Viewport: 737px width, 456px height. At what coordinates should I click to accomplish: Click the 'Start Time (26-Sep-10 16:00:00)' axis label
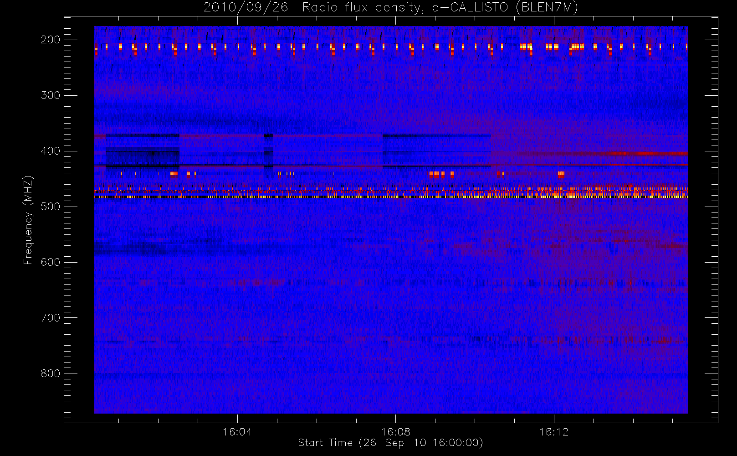(x=390, y=443)
